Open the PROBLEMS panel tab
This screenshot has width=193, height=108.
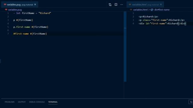tap(10, 102)
